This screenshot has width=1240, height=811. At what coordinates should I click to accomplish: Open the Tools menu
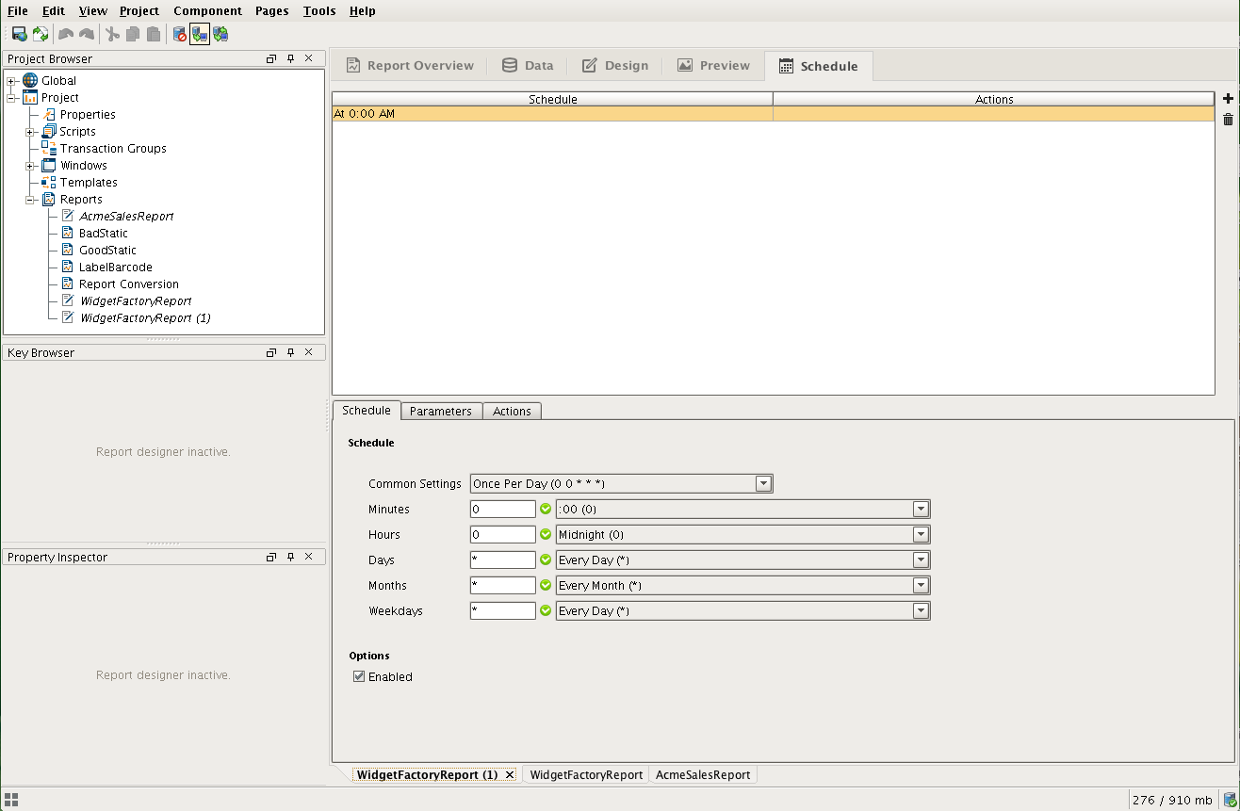pos(318,11)
